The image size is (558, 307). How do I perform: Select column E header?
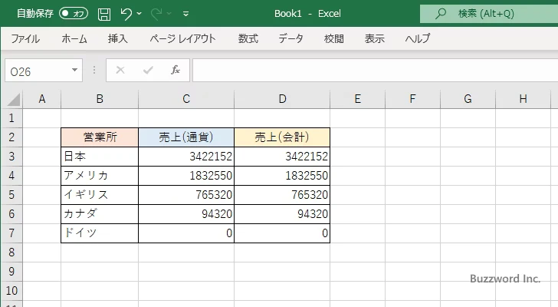(358, 99)
